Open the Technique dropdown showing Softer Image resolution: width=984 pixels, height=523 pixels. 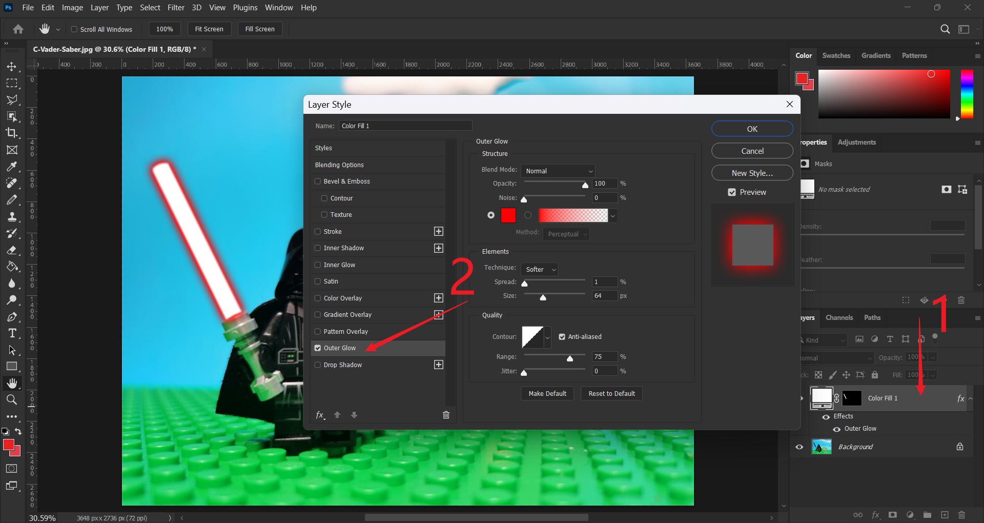tap(540, 269)
